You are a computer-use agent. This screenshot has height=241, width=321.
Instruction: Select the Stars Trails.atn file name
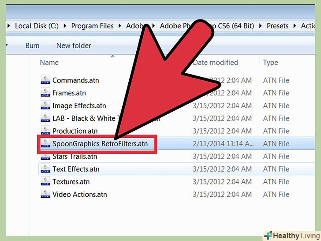coord(75,157)
